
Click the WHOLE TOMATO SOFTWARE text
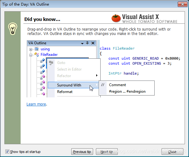[150, 22]
